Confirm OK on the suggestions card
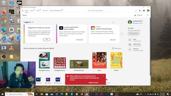This screenshot has height=96, width=171. click(x=47, y=40)
